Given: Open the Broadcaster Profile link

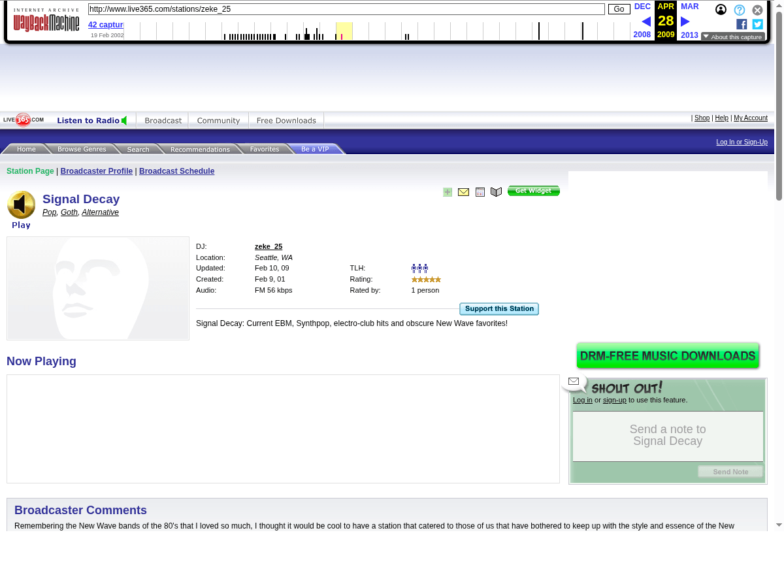Looking at the screenshot, I should 97,171.
